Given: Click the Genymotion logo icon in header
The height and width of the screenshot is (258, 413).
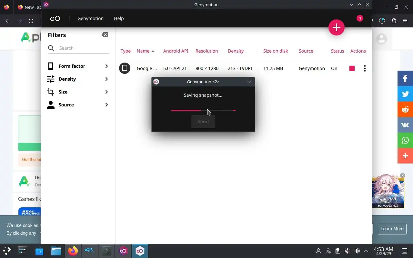Looking at the screenshot, I should coord(55,18).
